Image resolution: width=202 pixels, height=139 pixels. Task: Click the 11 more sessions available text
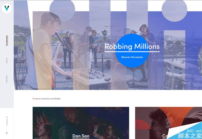click(x=46, y=99)
